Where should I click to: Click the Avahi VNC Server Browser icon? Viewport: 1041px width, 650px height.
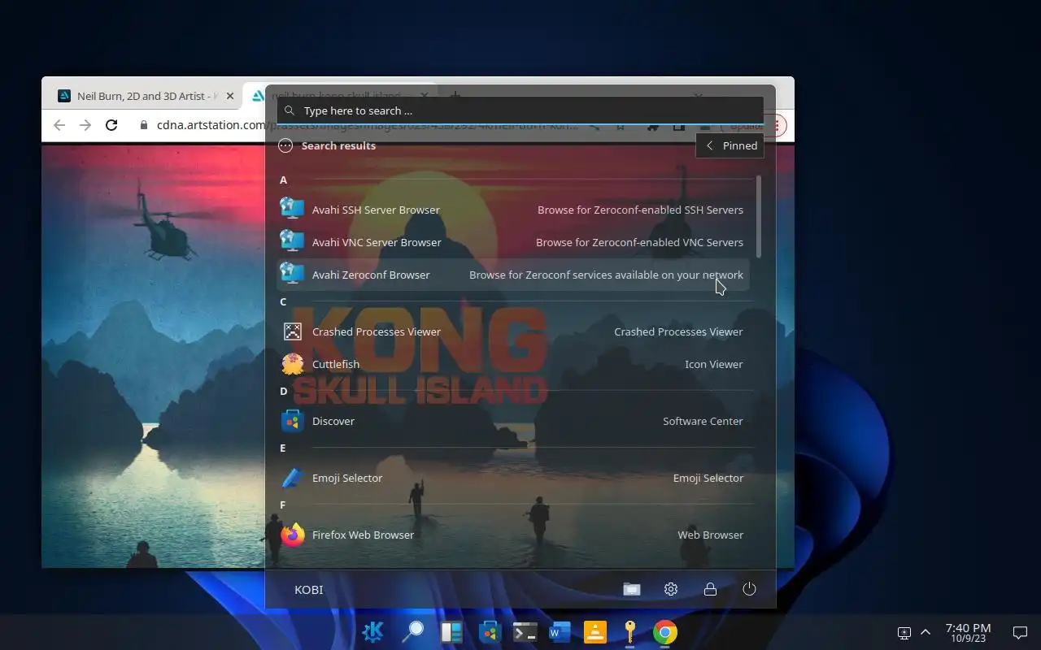[292, 241]
